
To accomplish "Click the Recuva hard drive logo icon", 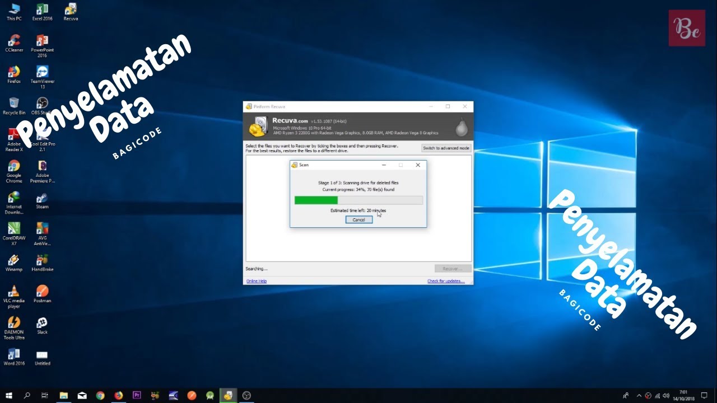I will pyautogui.click(x=258, y=126).
